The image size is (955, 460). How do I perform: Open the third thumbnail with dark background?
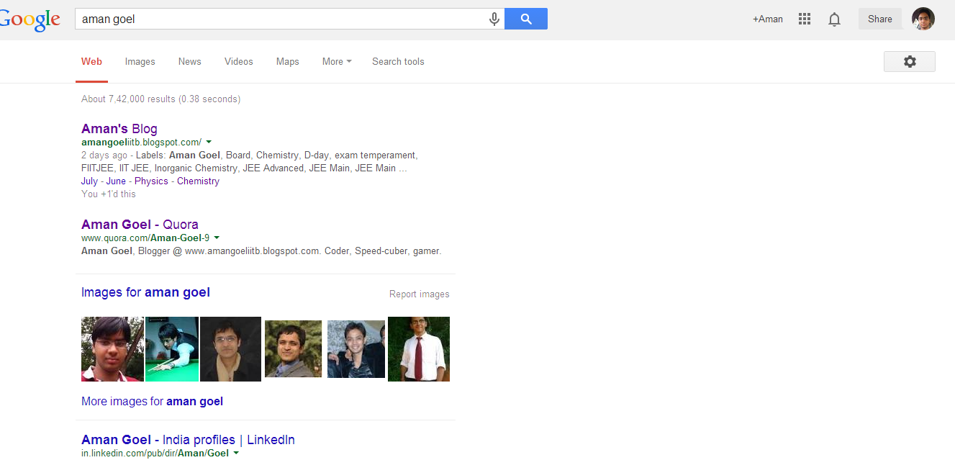coord(230,349)
